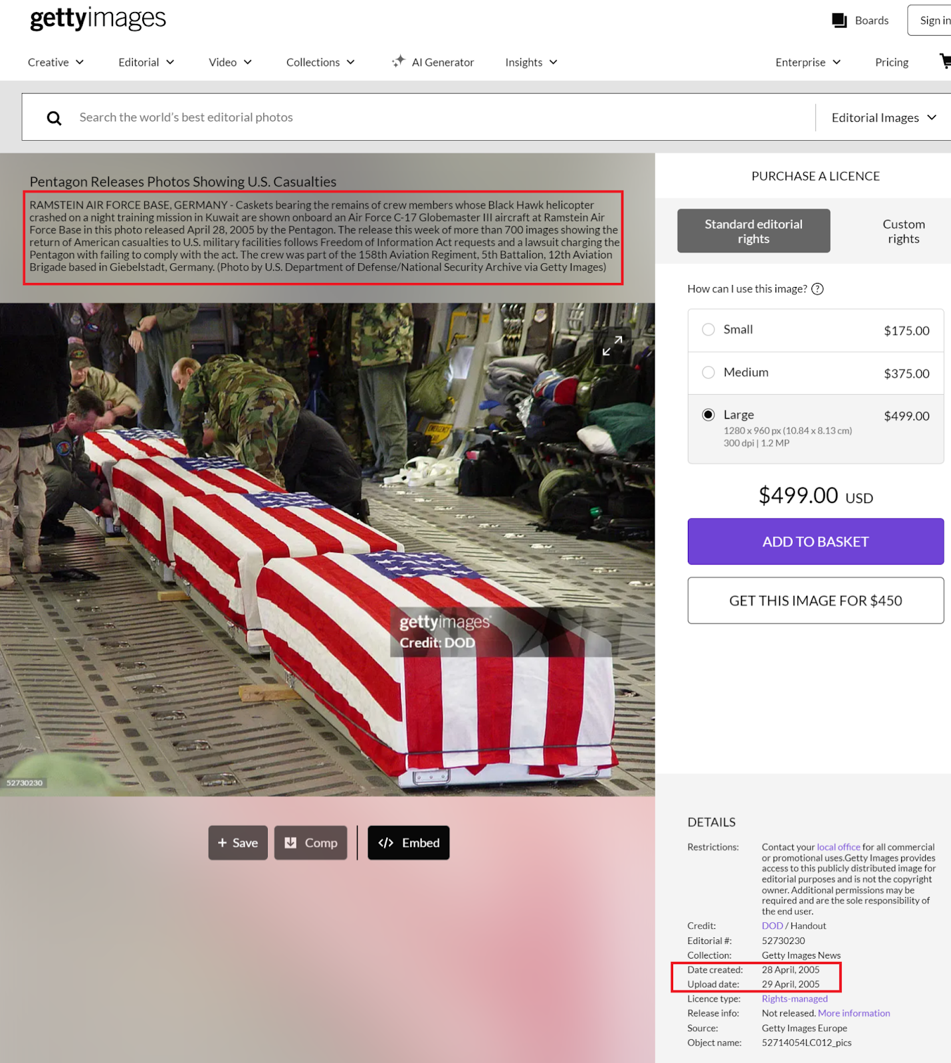Select the Small size option
951x1063 pixels.
[815, 330]
